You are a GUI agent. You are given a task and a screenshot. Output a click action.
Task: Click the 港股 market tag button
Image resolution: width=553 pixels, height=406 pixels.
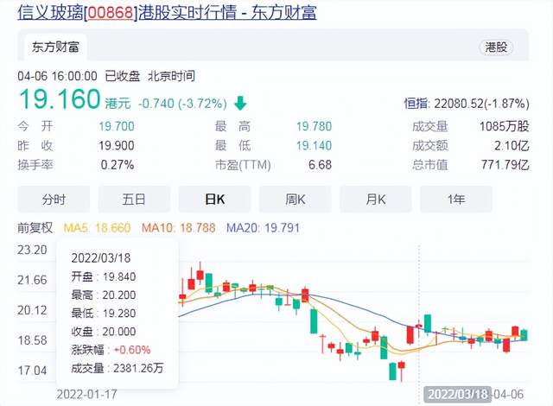[496, 48]
